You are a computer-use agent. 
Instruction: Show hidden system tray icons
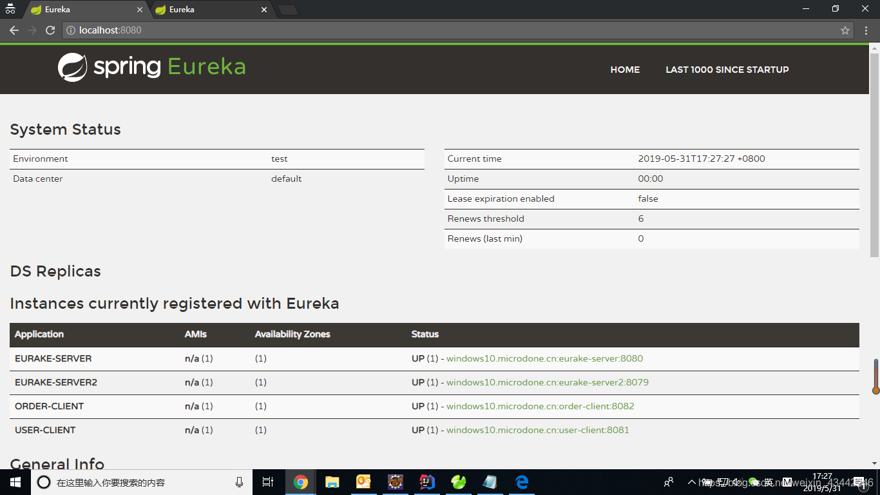(x=692, y=482)
